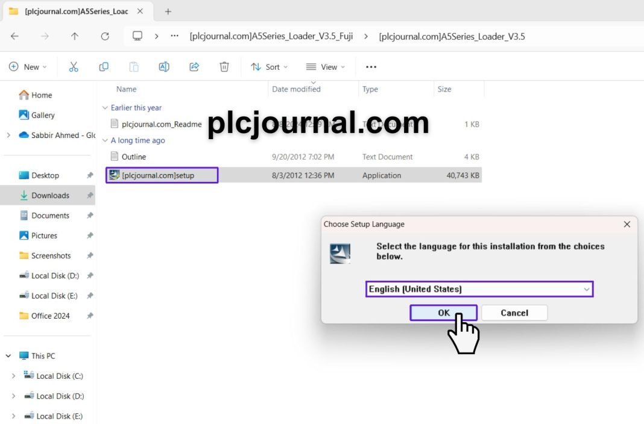Open a new File Explorer tab
Image resolution: width=644 pixels, height=424 pixels.
coord(168,11)
